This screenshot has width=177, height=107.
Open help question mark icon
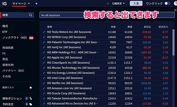(175, 4)
